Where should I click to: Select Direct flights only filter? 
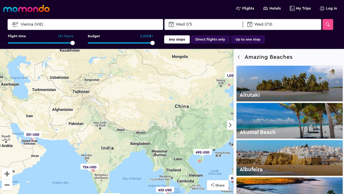[x=210, y=39]
